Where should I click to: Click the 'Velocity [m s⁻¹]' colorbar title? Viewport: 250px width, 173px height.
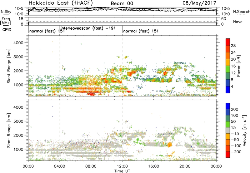click(244, 130)
